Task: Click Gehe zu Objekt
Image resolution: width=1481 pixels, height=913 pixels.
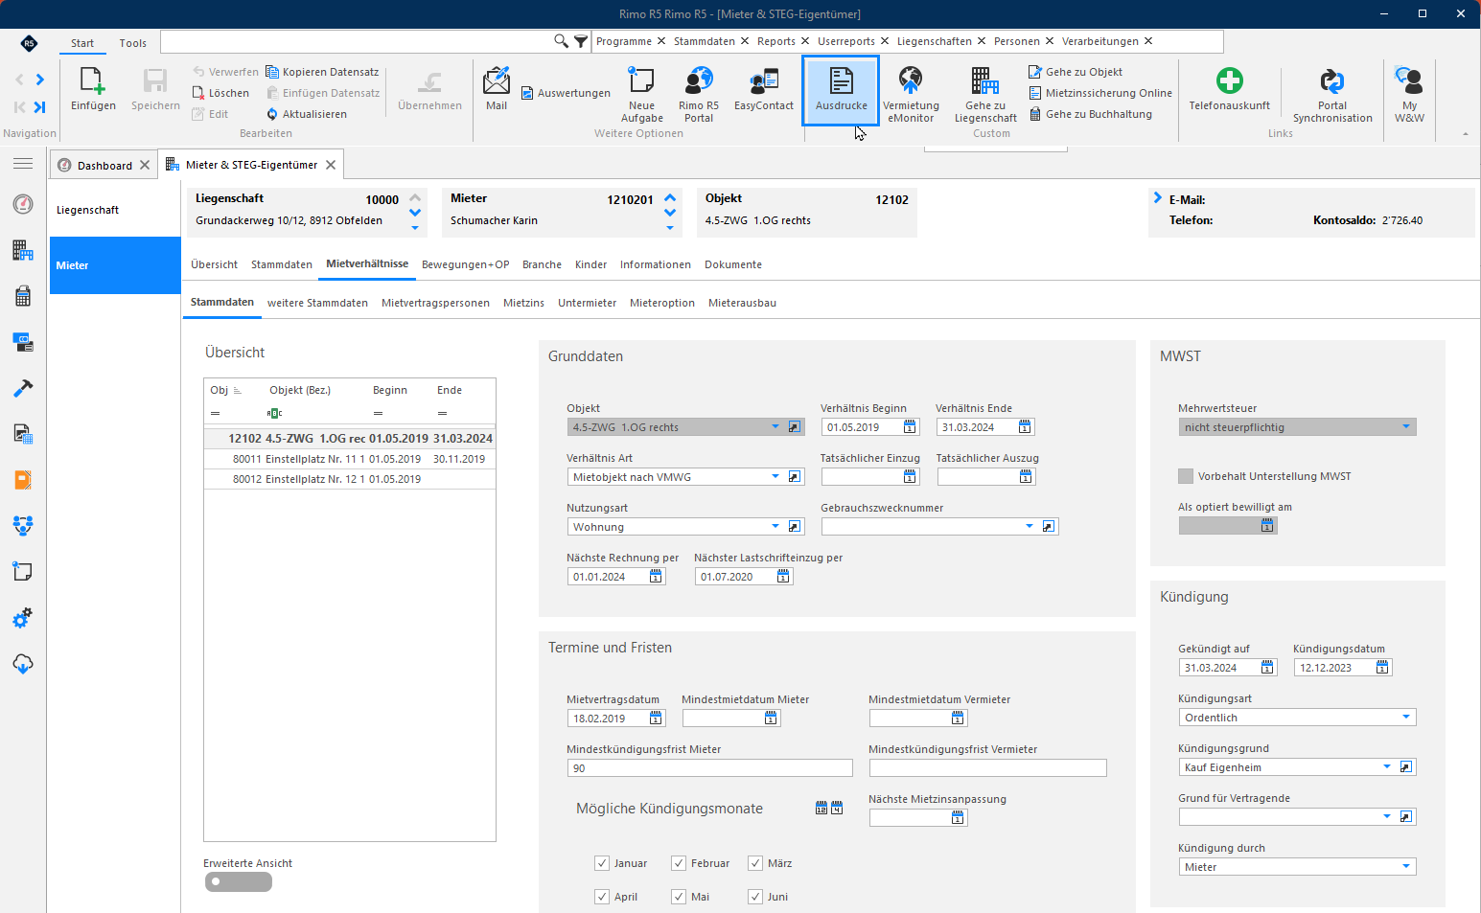Action: pyautogui.click(x=1075, y=72)
